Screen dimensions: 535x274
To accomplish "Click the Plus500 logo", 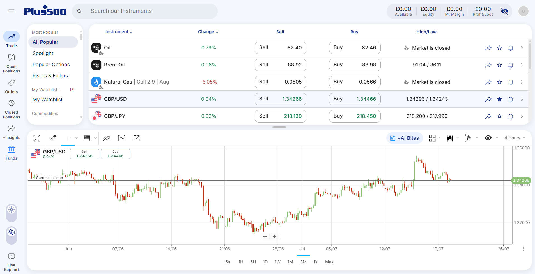I will [x=45, y=10].
